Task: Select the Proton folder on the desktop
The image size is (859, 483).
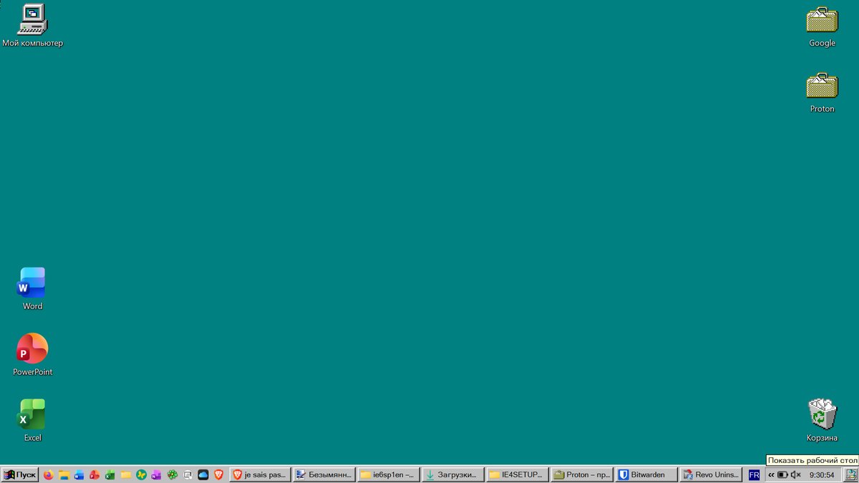Action: pos(822,93)
